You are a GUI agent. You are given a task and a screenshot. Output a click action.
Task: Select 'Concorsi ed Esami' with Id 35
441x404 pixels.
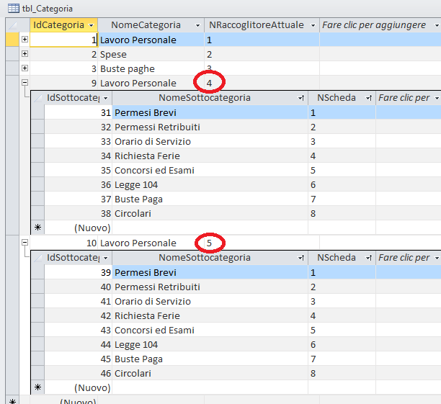tap(210, 170)
